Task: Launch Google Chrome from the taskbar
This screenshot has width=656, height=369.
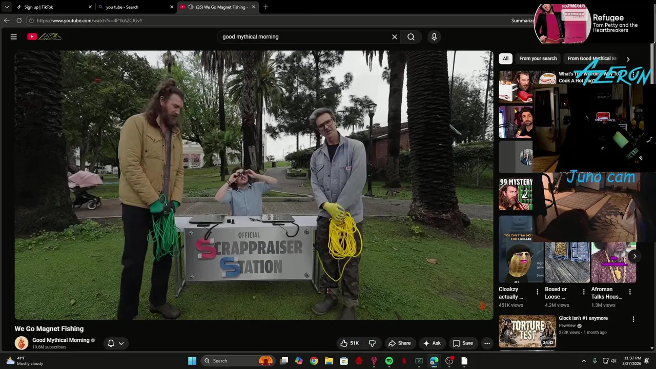Action: click(x=314, y=361)
